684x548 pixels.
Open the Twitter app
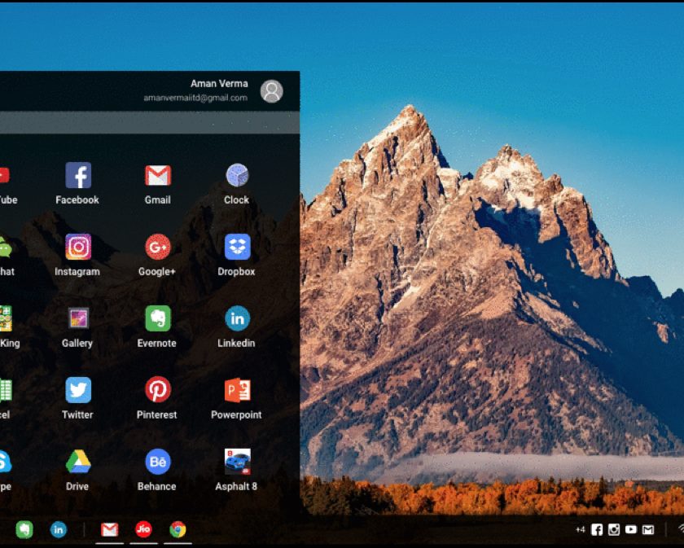pyautogui.click(x=78, y=391)
